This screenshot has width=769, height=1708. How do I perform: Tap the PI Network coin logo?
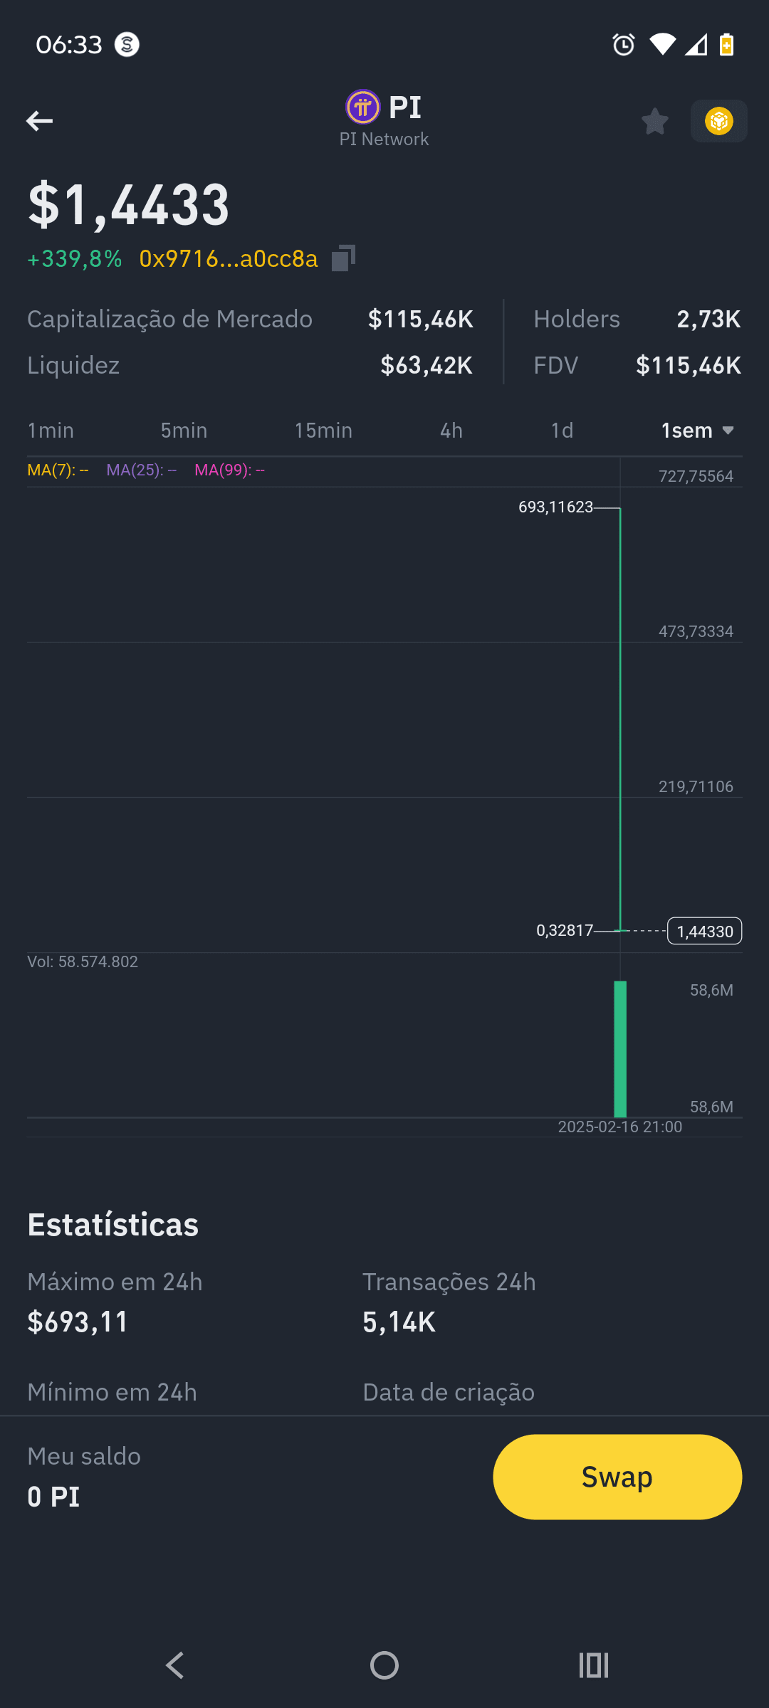[363, 107]
